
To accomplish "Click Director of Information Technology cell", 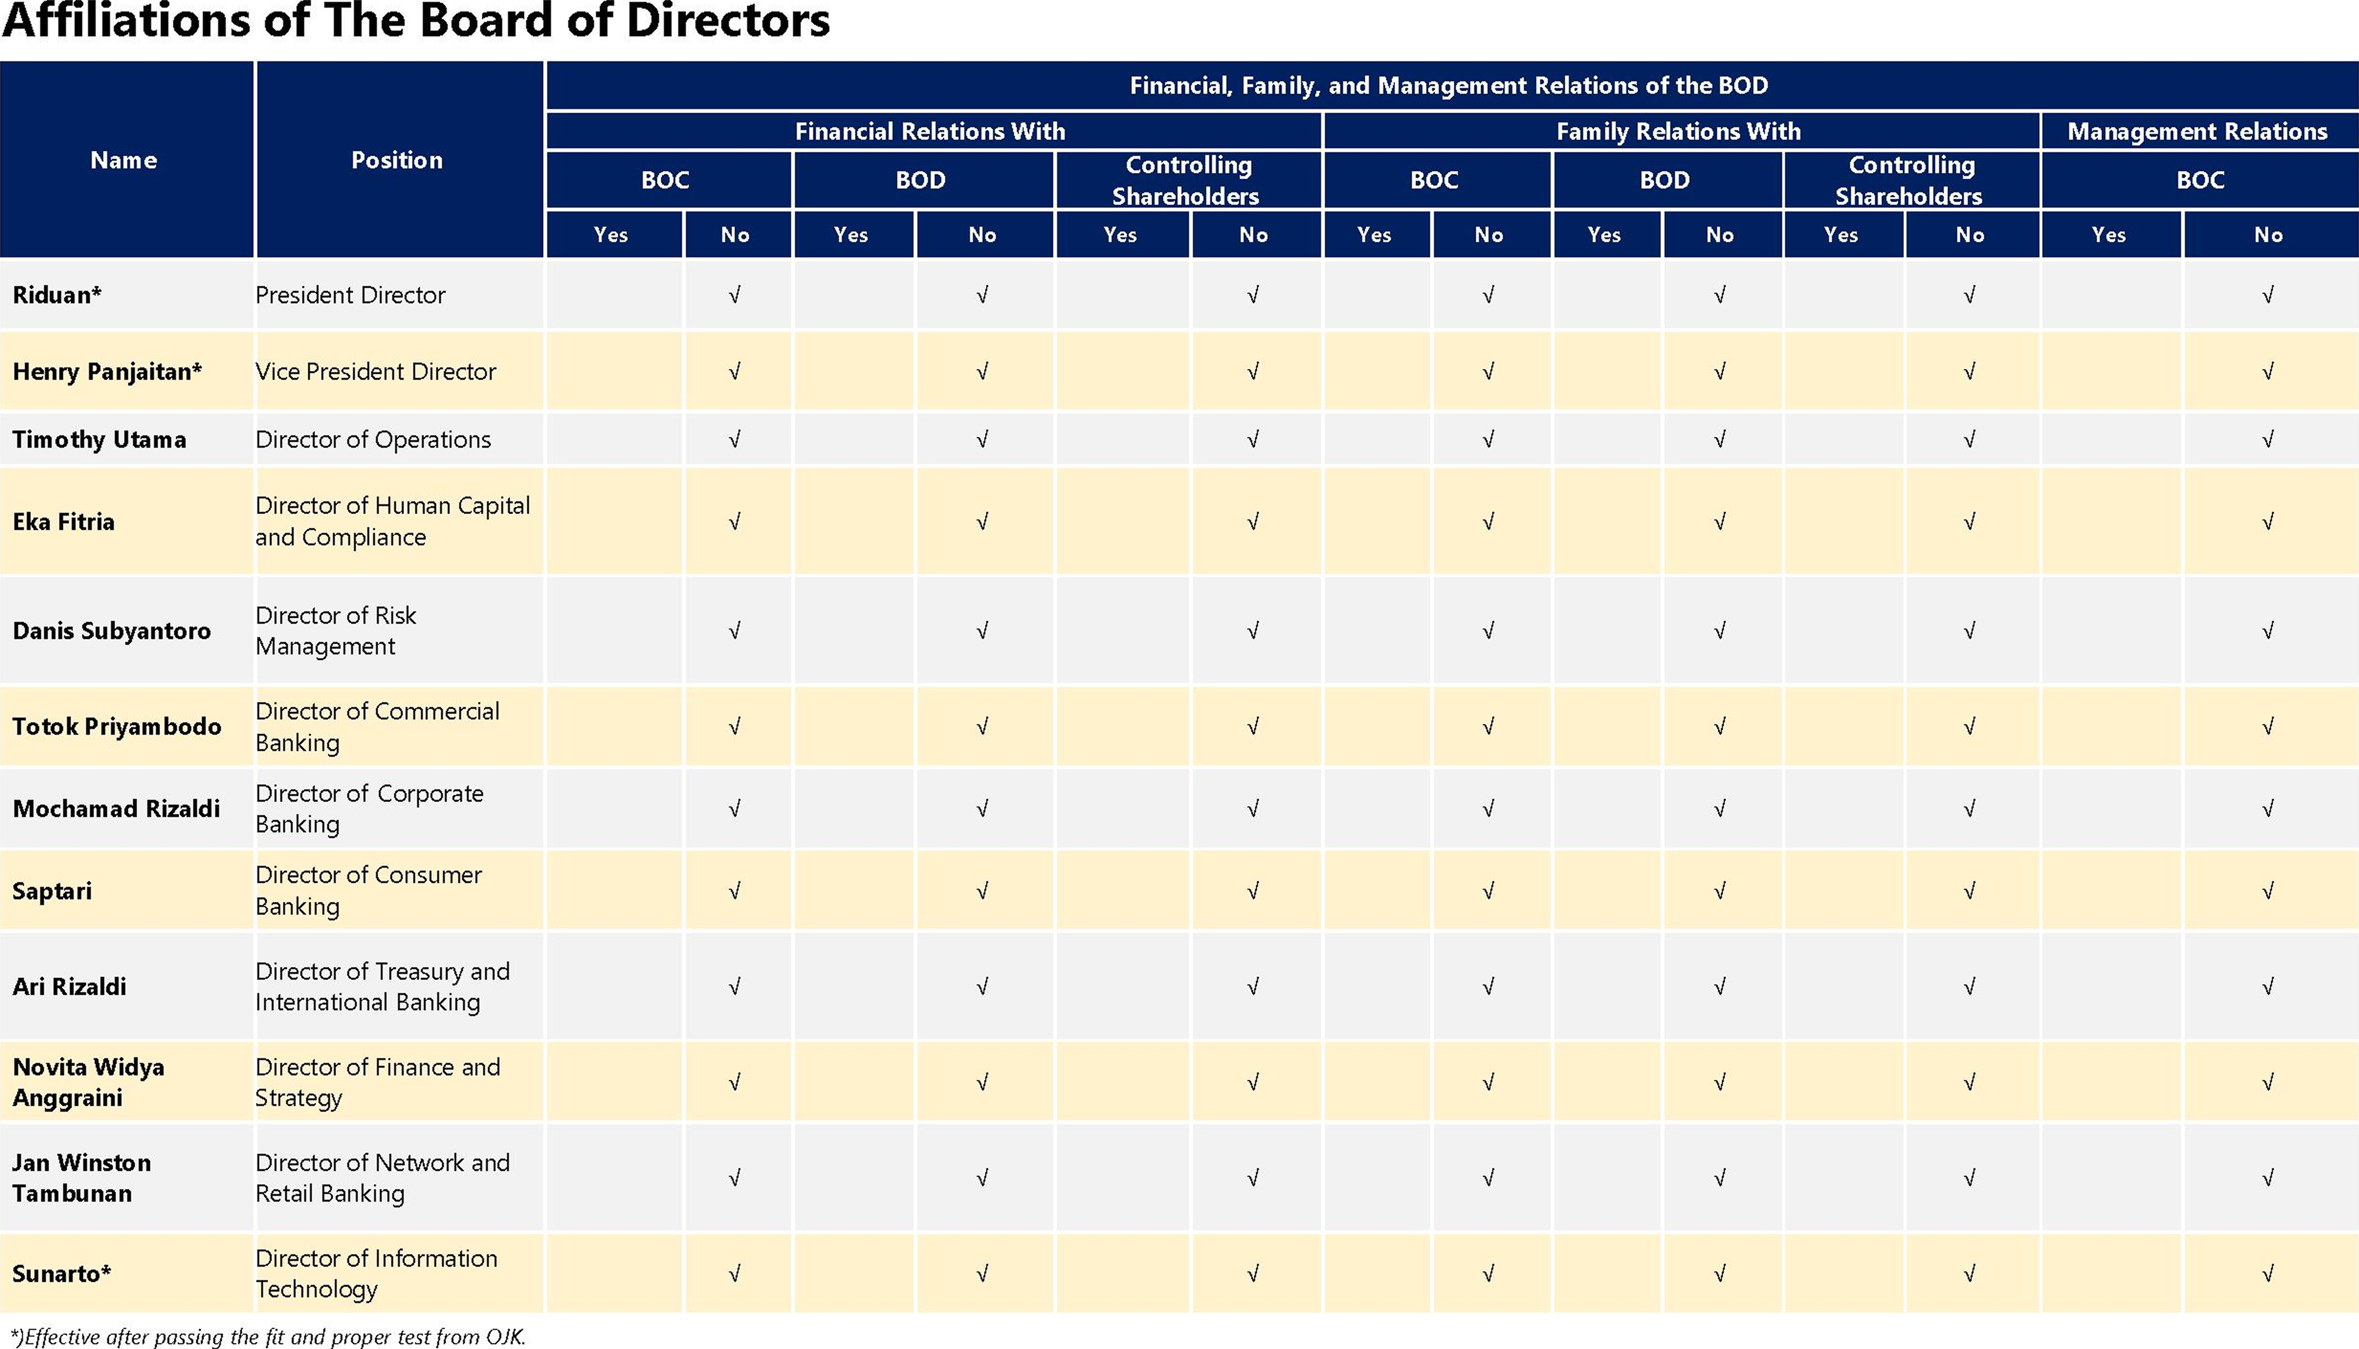I will 376,1274.
